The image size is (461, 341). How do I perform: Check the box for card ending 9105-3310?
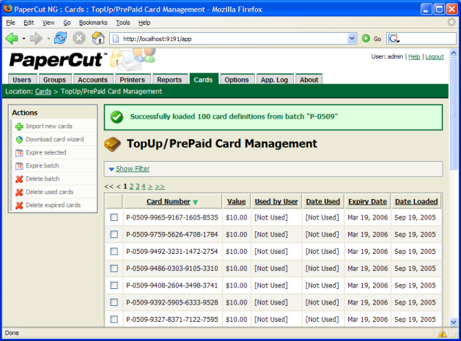point(114,269)
